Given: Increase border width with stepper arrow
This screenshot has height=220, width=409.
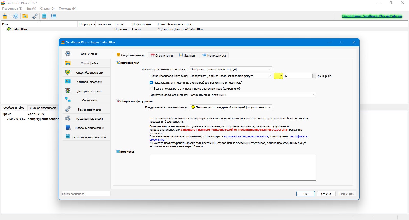Looking at the screenshot, I should [x=314, y=75].
